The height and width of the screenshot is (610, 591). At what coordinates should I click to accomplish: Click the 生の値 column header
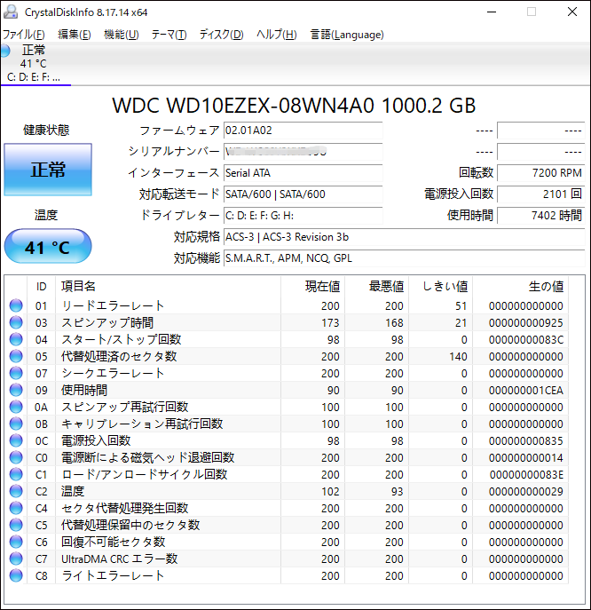pyautogui.click(x=520, y=286)
